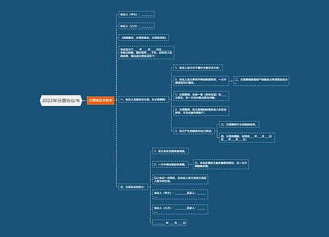Select the three-line 协议双方于 paragraph node
329x237 pixels.
click(x=147, y=53)
